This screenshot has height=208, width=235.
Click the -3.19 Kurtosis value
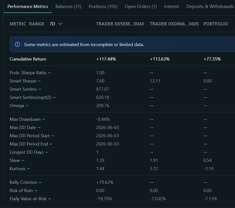pyautogui.click(x=208, y=168)
